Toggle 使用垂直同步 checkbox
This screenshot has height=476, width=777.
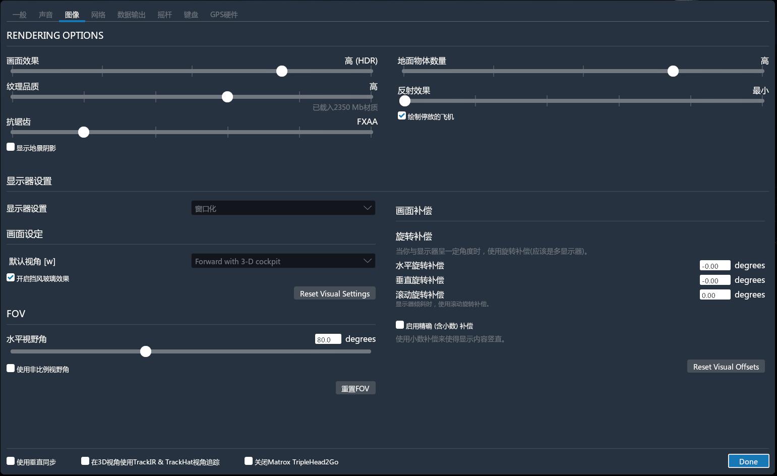point(11,461)
